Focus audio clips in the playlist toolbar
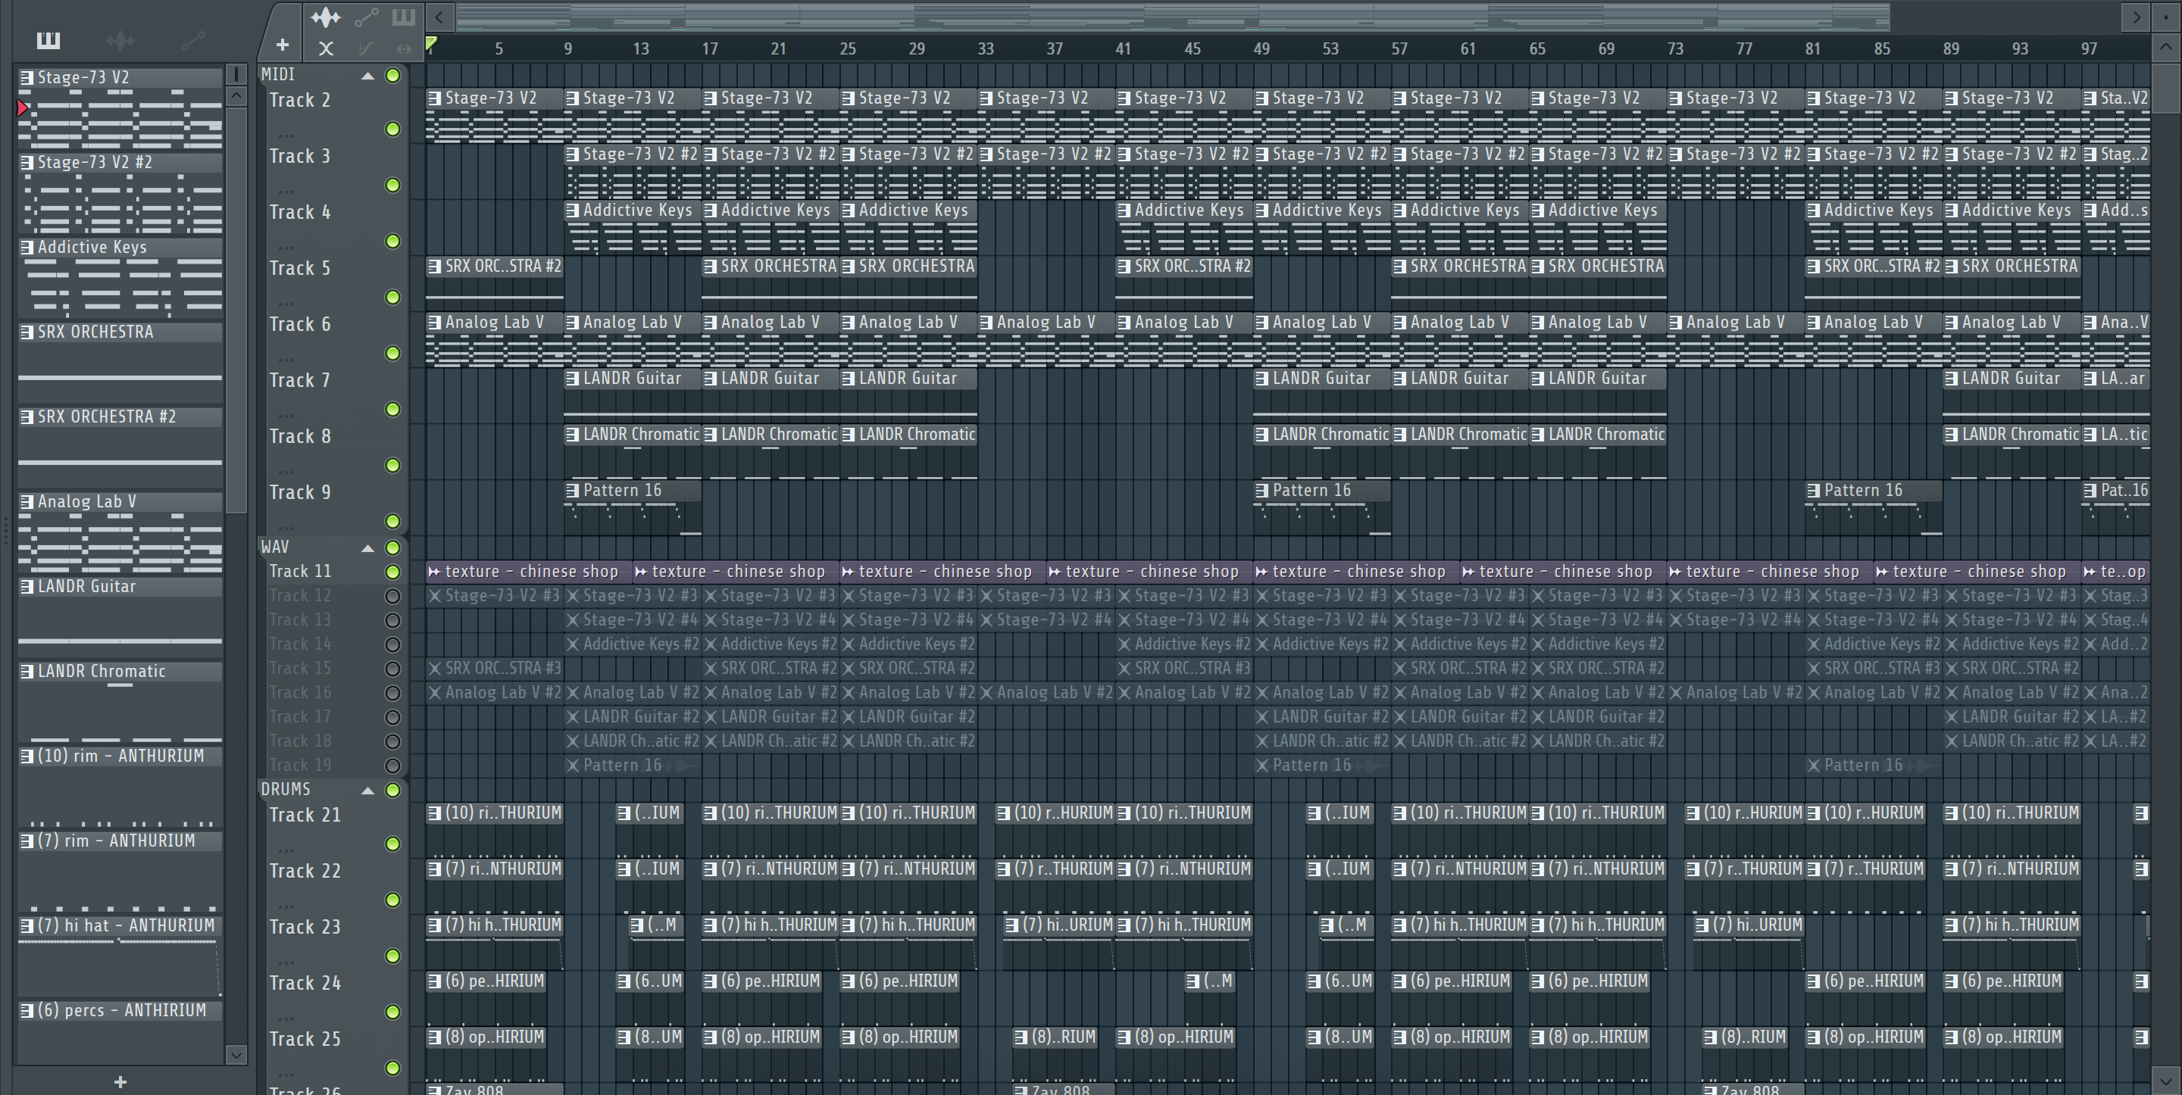2182x1095 pixels. tap(325, 16)
